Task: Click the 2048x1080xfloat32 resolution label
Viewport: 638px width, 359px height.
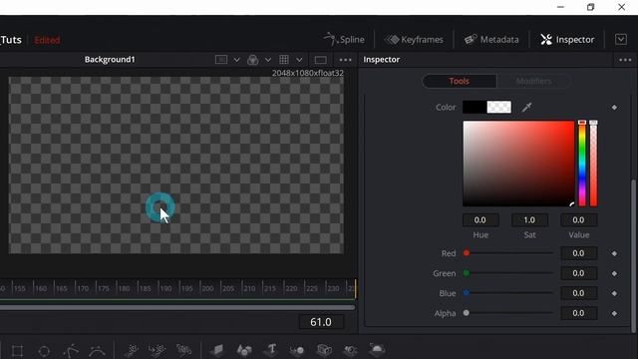Action: [x=308, y=73]
